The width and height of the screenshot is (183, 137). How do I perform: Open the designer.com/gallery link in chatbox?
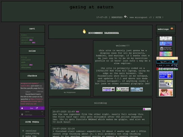coord(29,85)
